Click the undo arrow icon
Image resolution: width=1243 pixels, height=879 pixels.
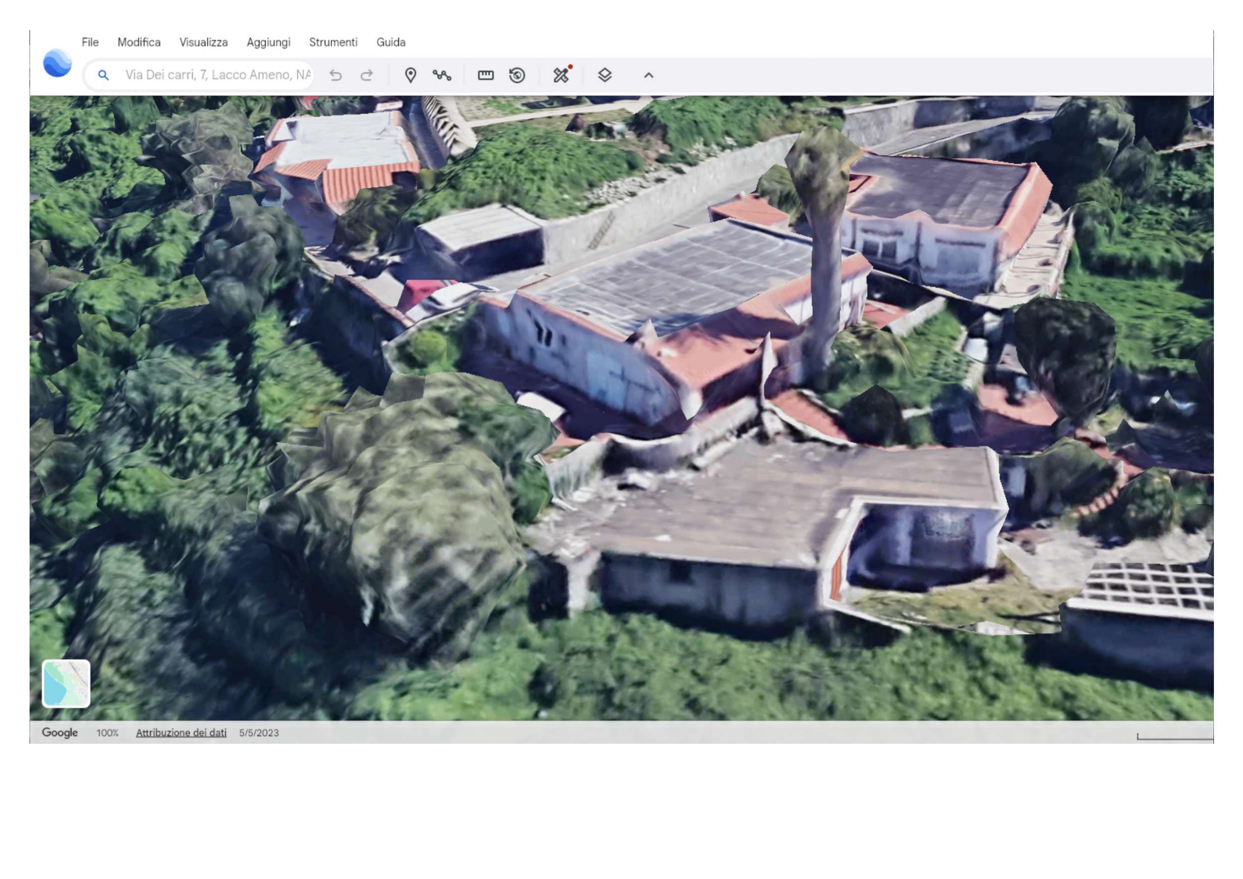(336, 75)
